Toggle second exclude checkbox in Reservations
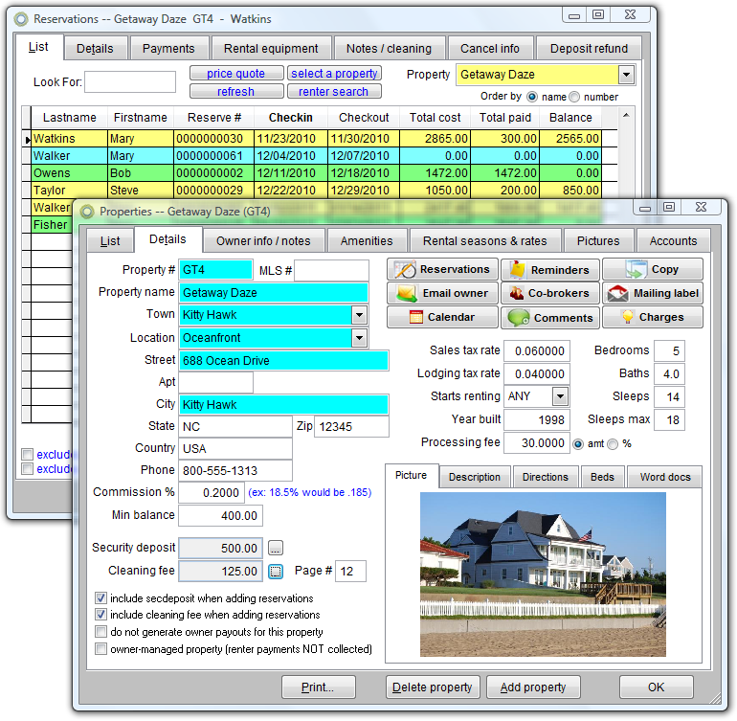 point(27,469)
